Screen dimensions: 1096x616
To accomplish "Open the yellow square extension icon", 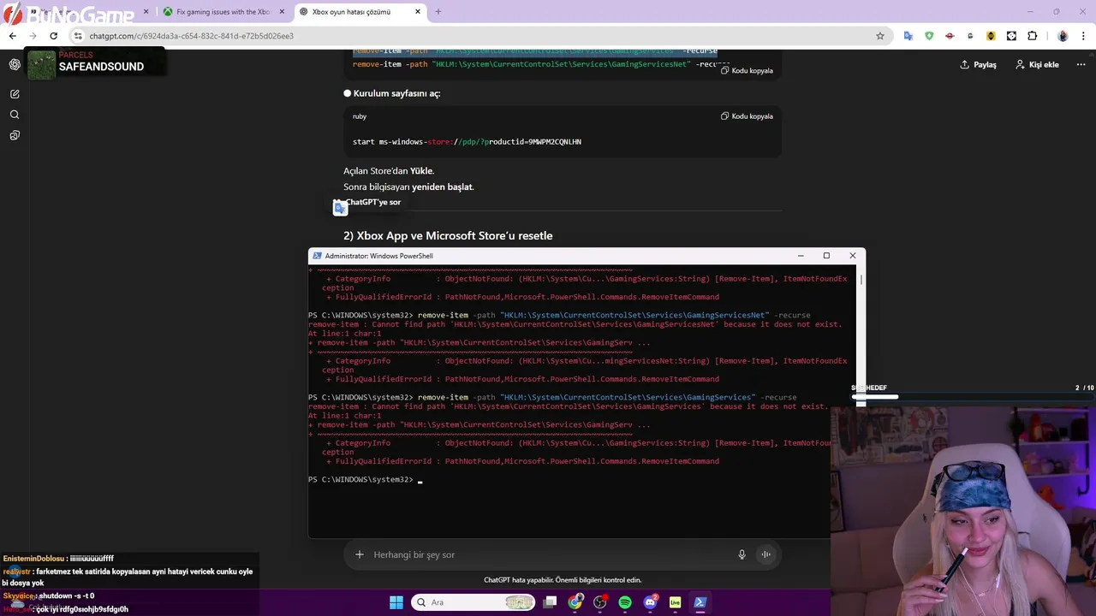I will pos(991,36).
